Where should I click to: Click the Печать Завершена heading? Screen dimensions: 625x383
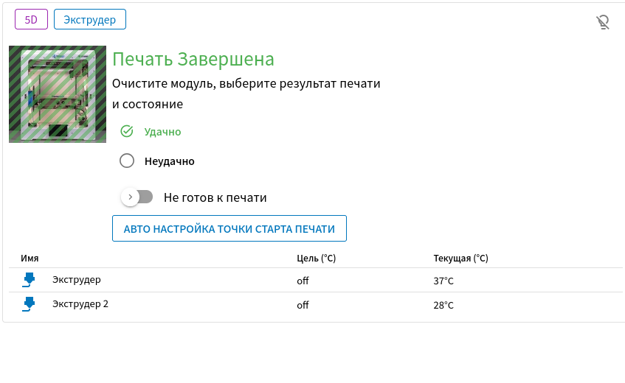tap(193, 60)
